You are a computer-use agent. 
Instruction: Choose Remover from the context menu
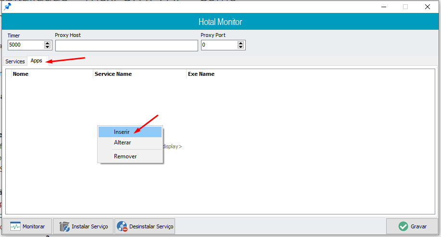click(x=130, y=156)
